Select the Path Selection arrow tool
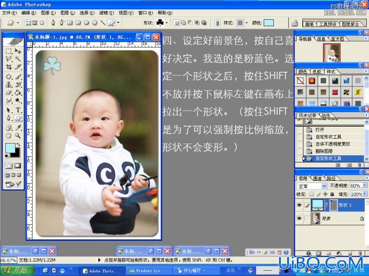This screenshot has height=276, width=369. pos(9,110)
